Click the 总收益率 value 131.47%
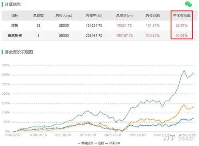The width and height of the screenshot is (199, 146). point(153,25)
